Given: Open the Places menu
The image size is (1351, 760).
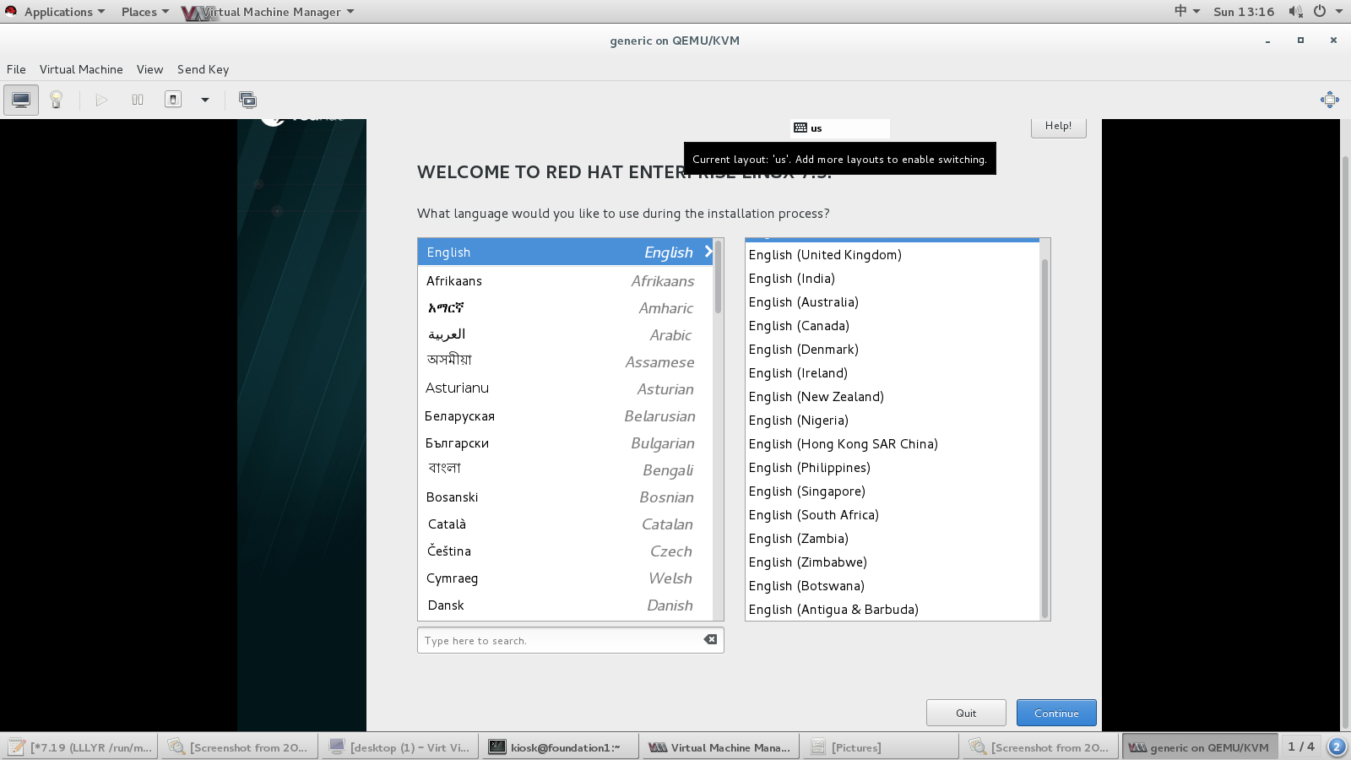Looking at the screenshot, I should (144, 12).
